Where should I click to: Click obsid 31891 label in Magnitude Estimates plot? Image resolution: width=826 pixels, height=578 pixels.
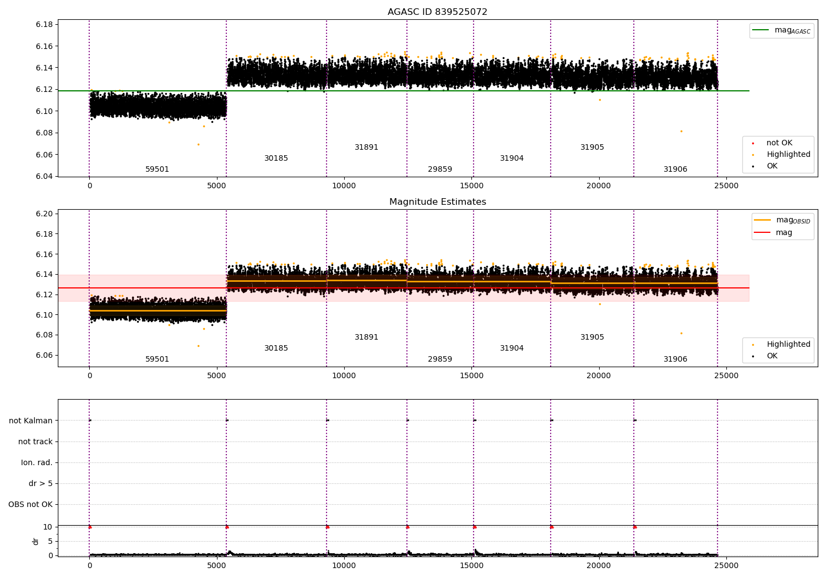(x=366, y=337)
